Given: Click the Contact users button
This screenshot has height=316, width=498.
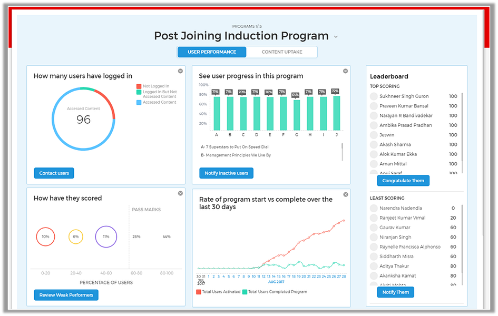Looking at the screenshot, I should pos(54,173).
